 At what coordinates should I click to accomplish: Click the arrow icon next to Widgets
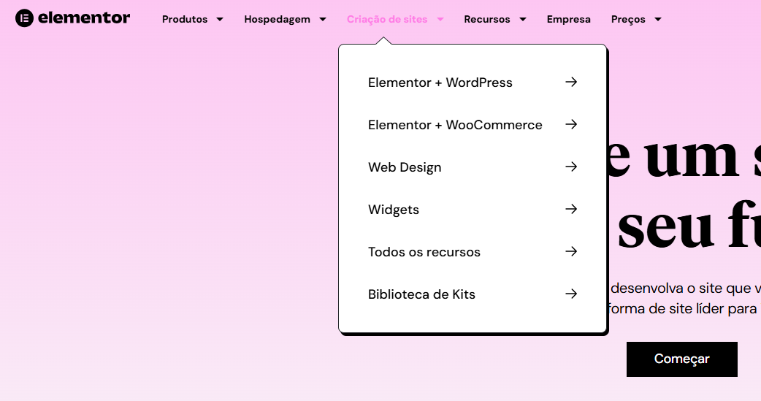click(571, 209)
